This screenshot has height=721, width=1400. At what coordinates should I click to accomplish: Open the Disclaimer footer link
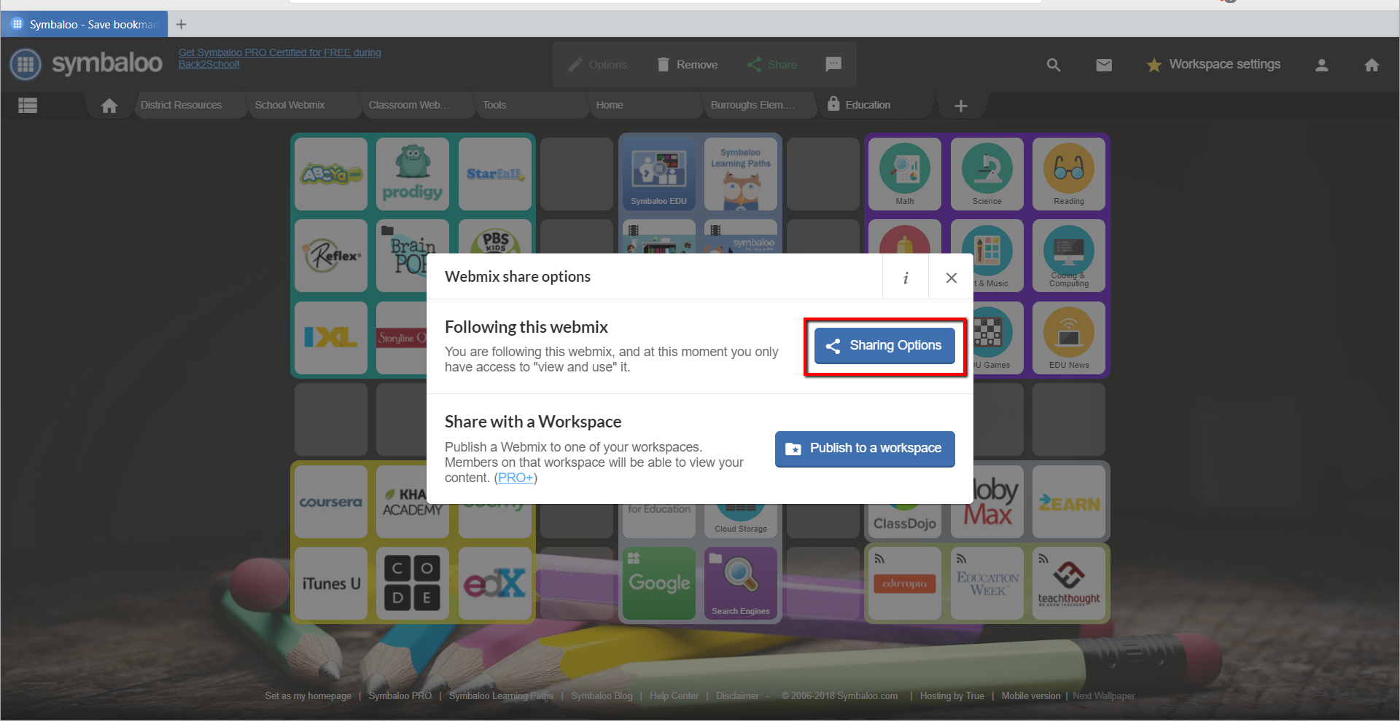click(x=737, y=696)
